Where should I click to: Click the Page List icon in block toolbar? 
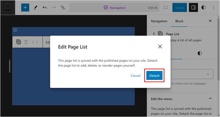(18, 42)
